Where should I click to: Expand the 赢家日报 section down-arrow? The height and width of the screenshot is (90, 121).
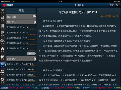[34, 17]
